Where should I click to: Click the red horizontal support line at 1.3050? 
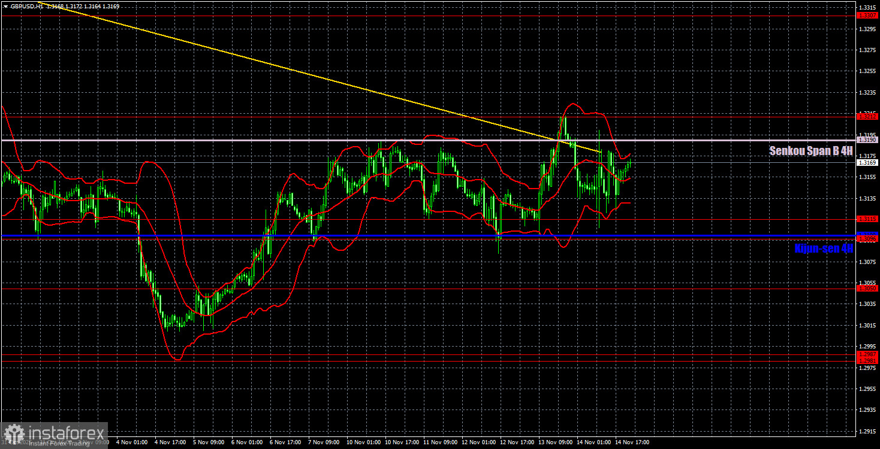click(x=420, y=288)
